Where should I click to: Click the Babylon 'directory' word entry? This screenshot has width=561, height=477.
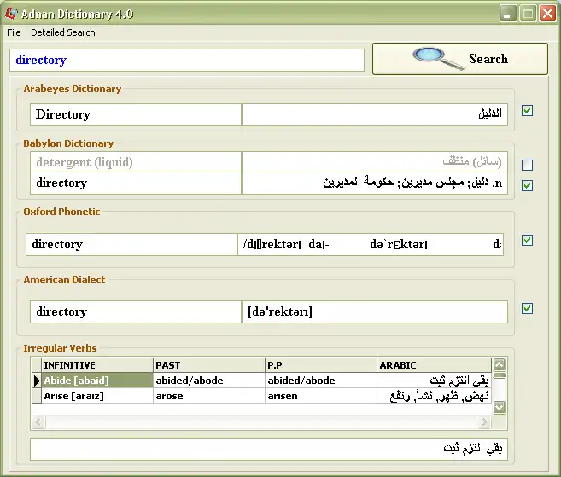click(x=136, y=183)
